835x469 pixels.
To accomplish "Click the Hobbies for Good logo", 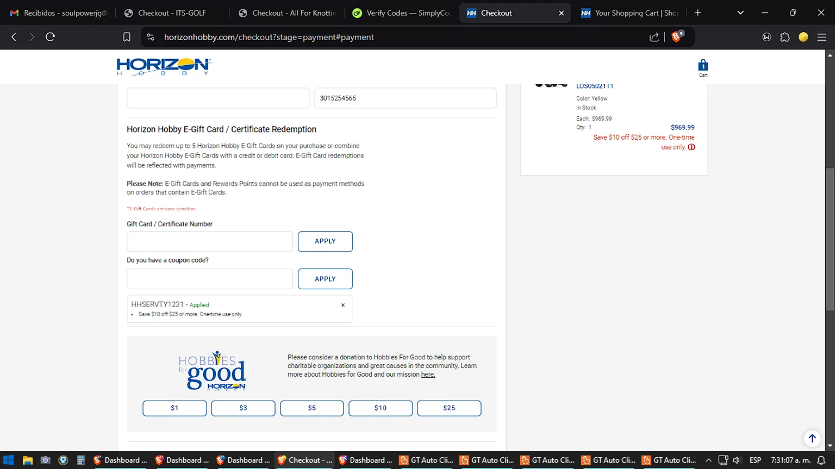I will click(213, 371).
